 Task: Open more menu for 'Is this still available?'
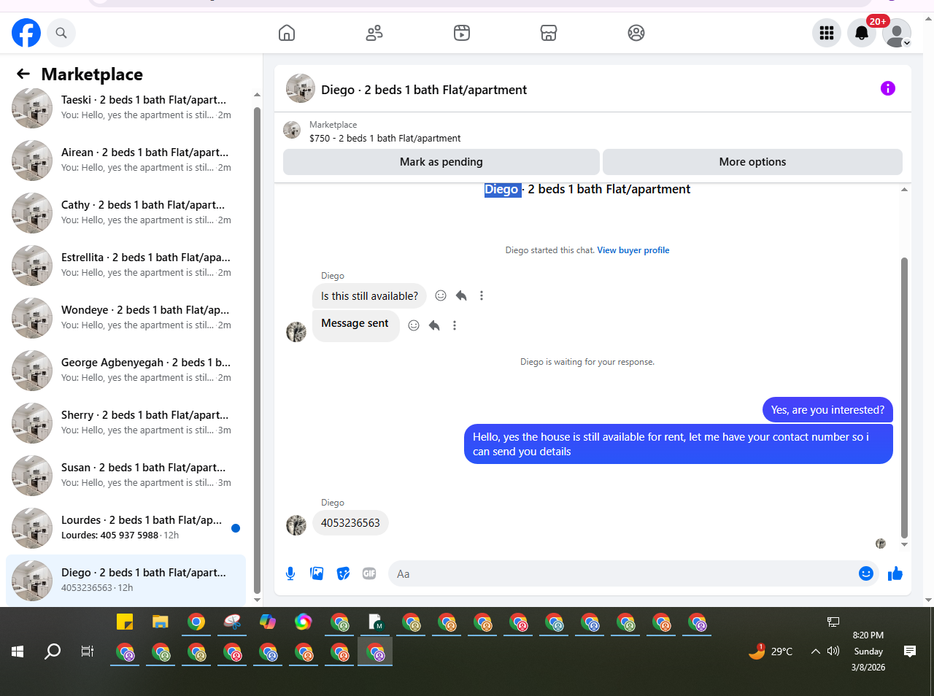(482, 295)
